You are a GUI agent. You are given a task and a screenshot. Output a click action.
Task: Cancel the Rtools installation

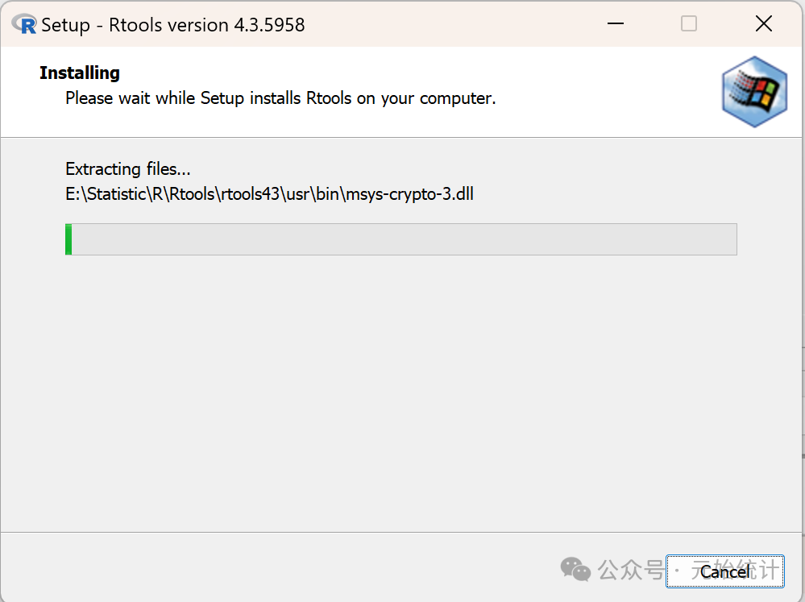[x=724, y=571]
